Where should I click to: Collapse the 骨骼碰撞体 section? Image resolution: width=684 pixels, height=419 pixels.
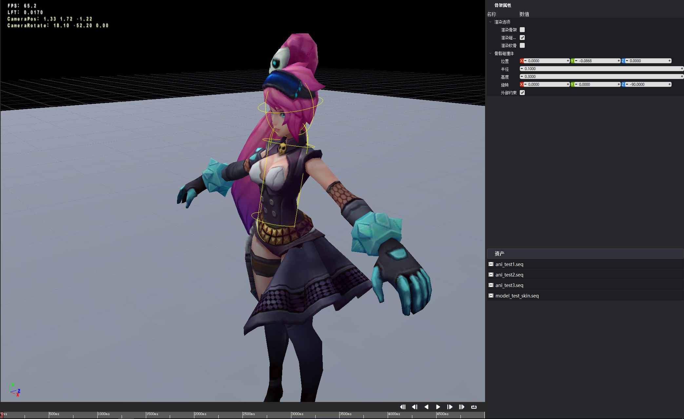click(490, 53)
